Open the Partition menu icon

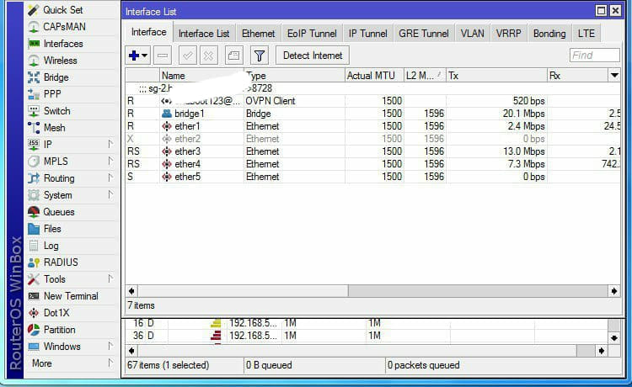(34, 330)
